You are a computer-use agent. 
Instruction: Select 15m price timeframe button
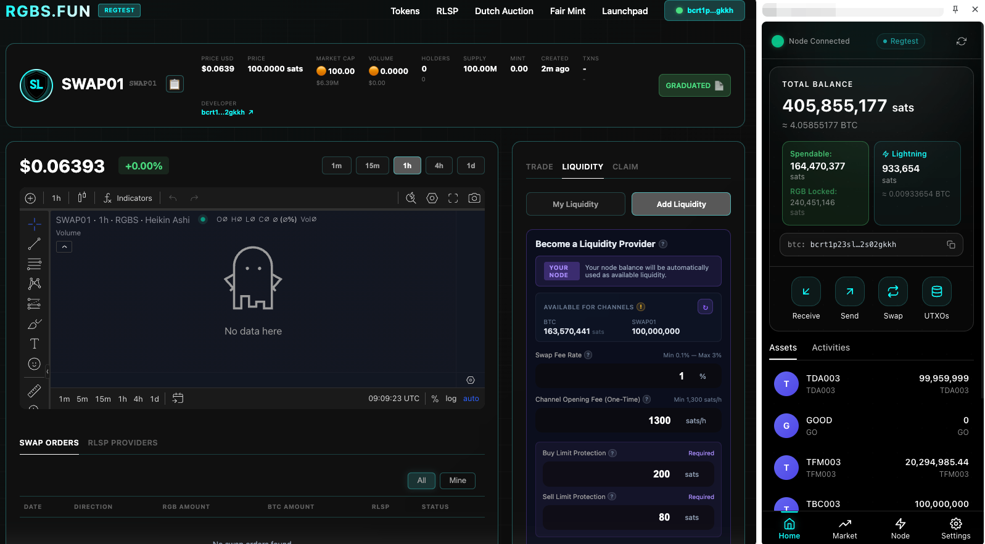click(x=373, y=166)
